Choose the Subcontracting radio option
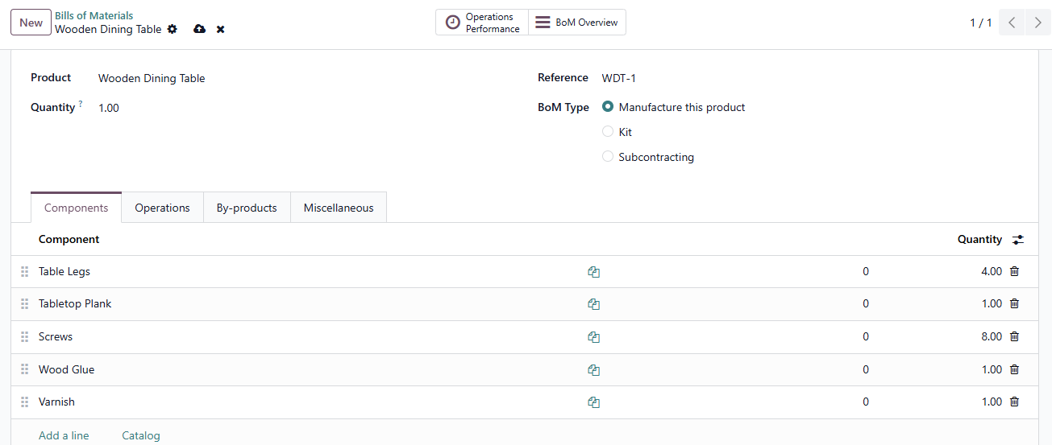The image size is (1052, 445). point(608,157)
